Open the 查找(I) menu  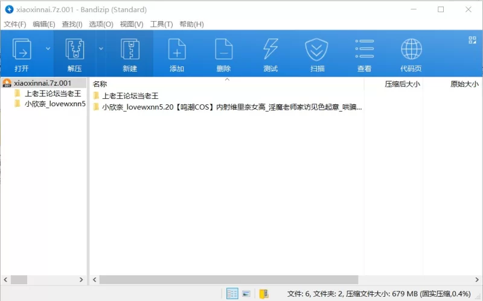tap(72, 24)
